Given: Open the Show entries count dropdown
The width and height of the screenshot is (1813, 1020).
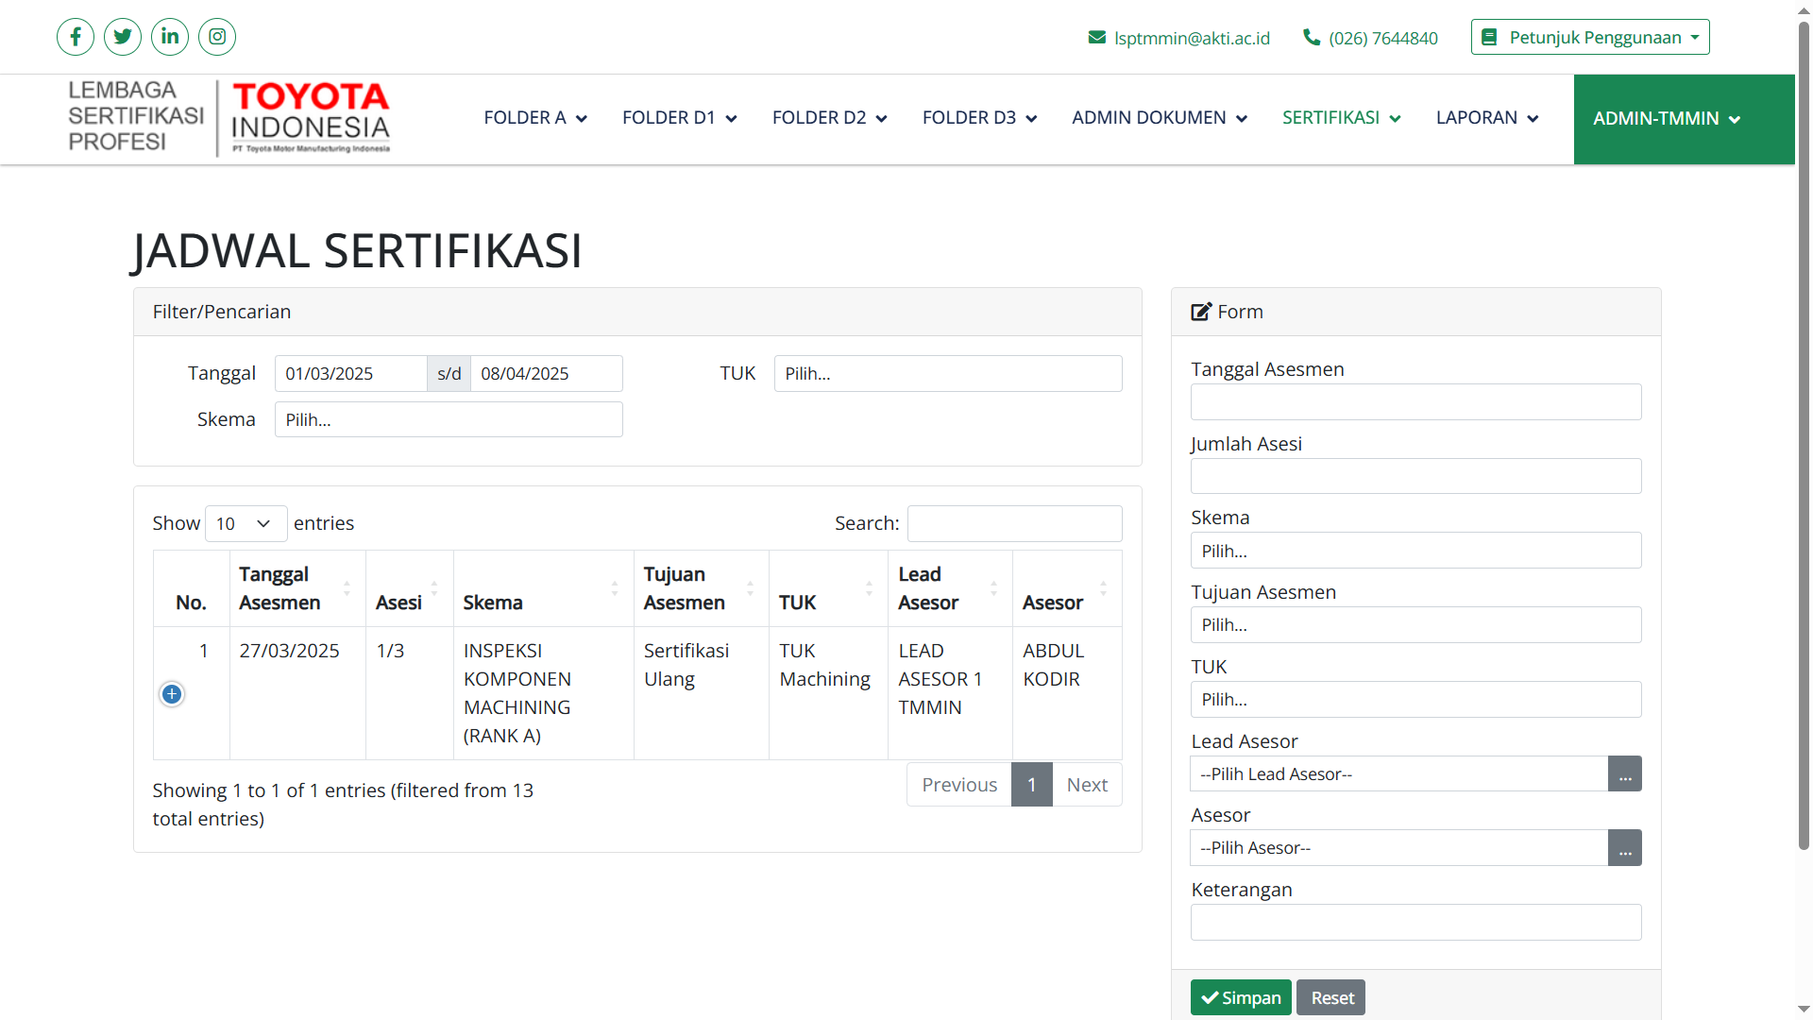Looking at the screenshot, I should 246,523.
